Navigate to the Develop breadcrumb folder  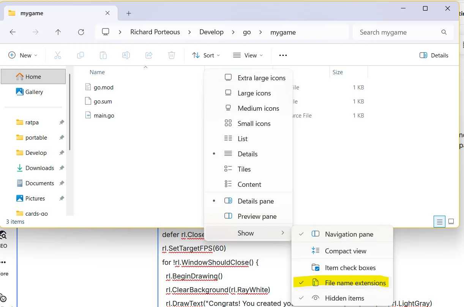211,32
